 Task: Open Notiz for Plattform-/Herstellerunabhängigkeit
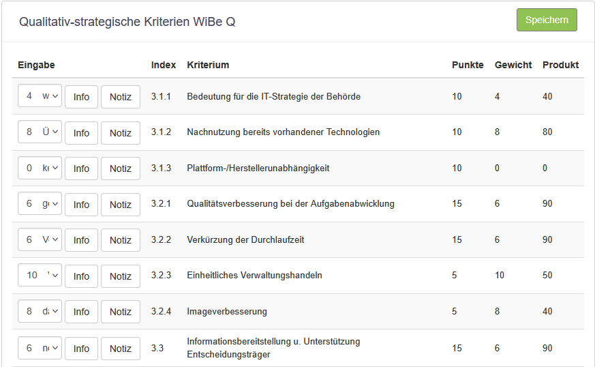click(x=121, y=168)
